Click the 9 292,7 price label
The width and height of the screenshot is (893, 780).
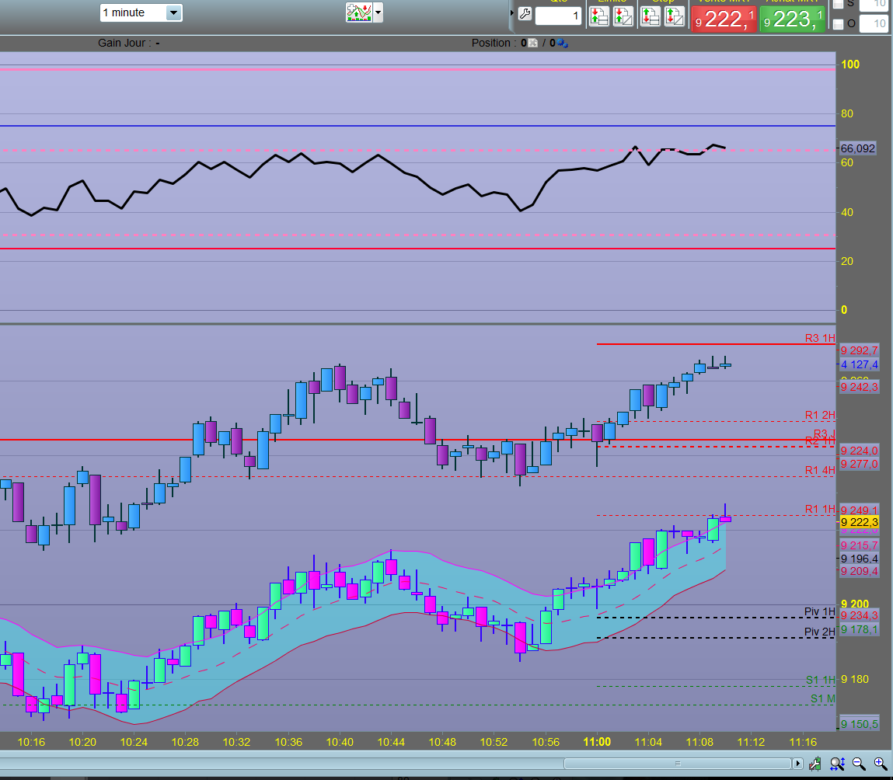tap(860, 350)
